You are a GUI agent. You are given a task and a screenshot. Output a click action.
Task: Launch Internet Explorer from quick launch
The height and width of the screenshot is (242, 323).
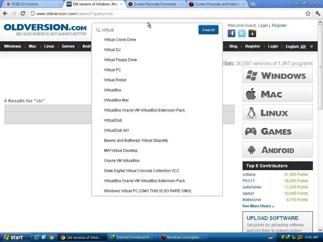click(37, 237)
